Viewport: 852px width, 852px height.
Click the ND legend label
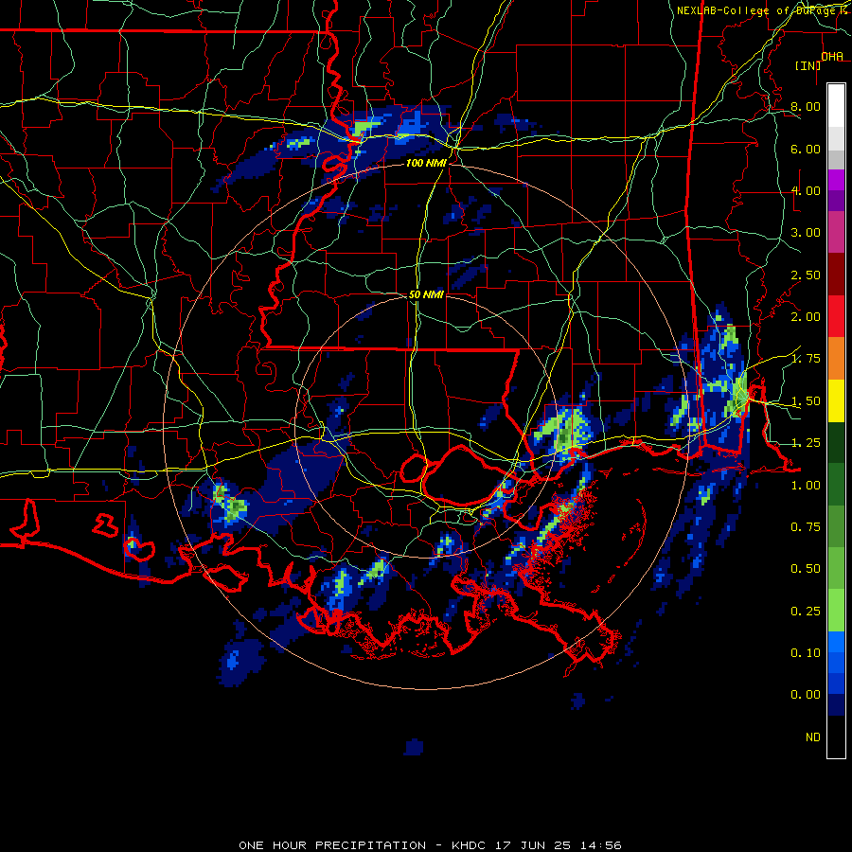click(813, 737)
